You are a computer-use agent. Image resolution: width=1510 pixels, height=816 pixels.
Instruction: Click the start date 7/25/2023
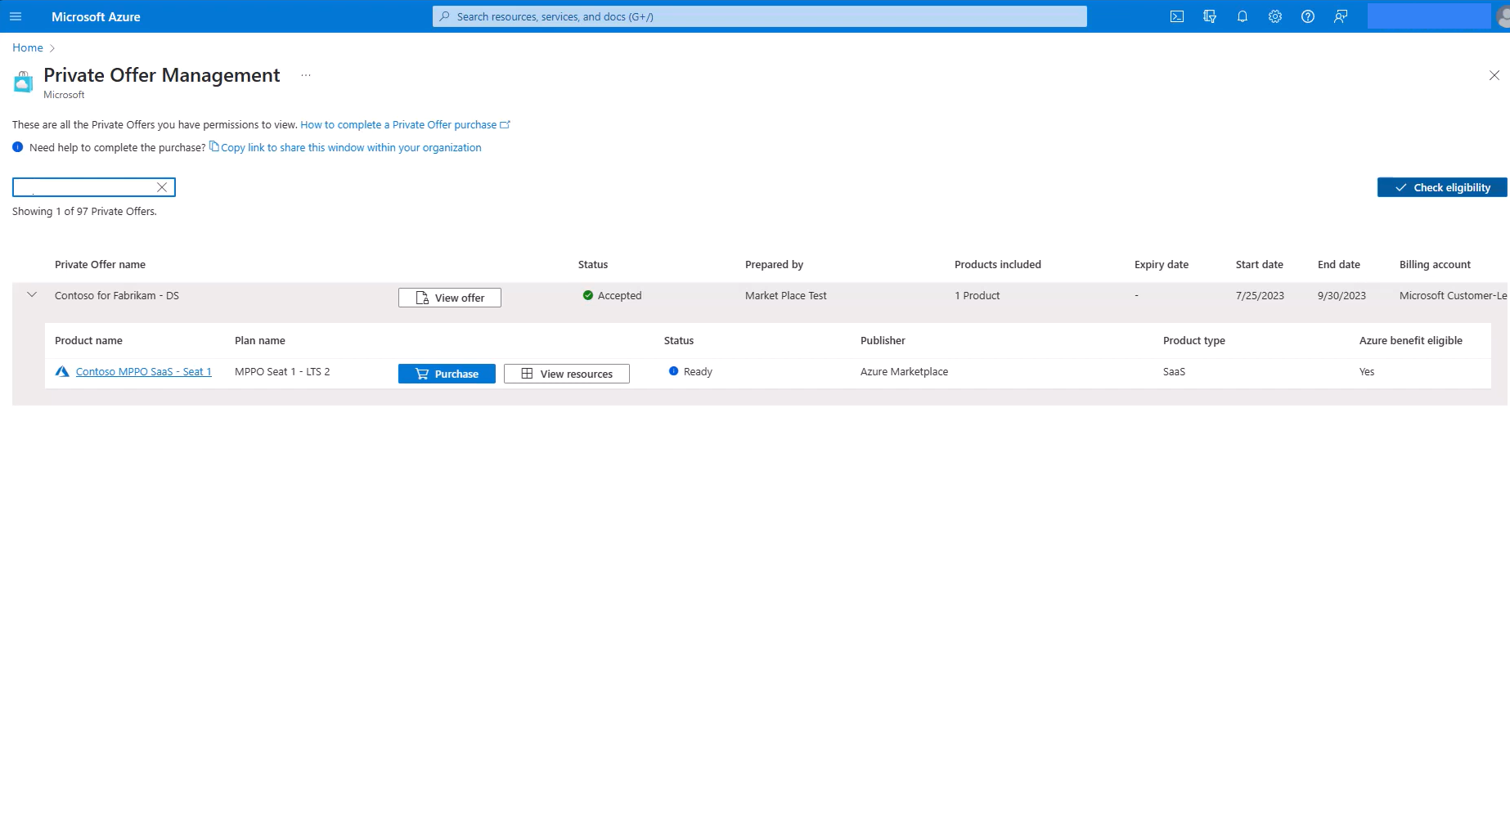point(1260,295)
